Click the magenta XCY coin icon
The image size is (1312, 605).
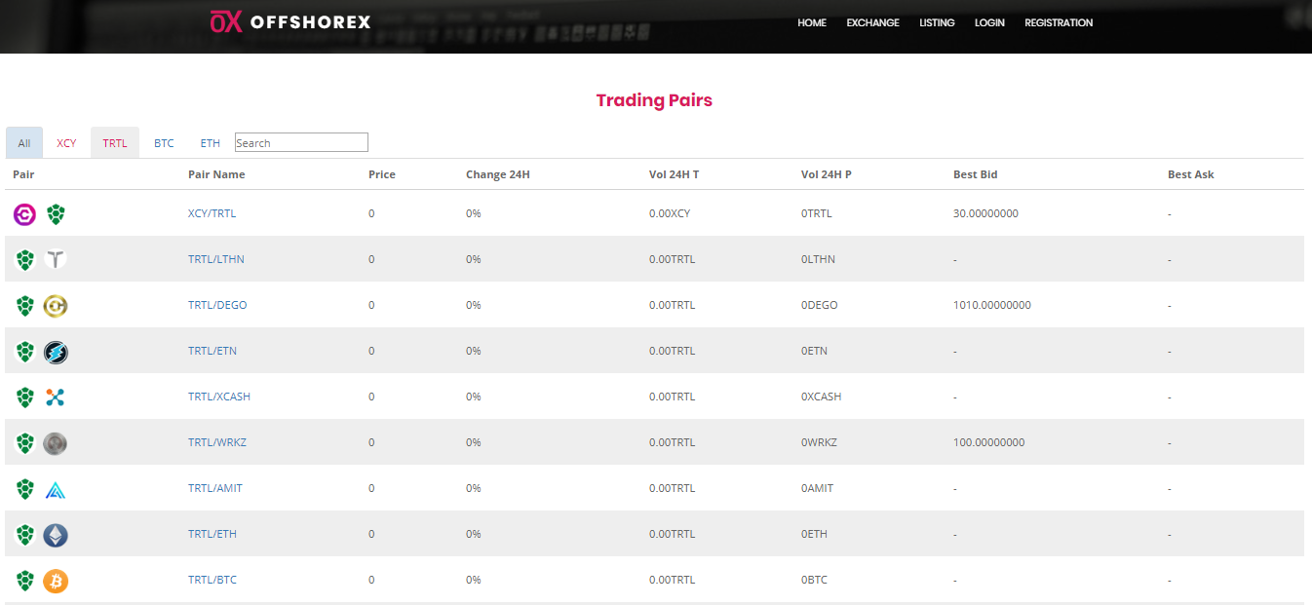click(x=25, y=214)
